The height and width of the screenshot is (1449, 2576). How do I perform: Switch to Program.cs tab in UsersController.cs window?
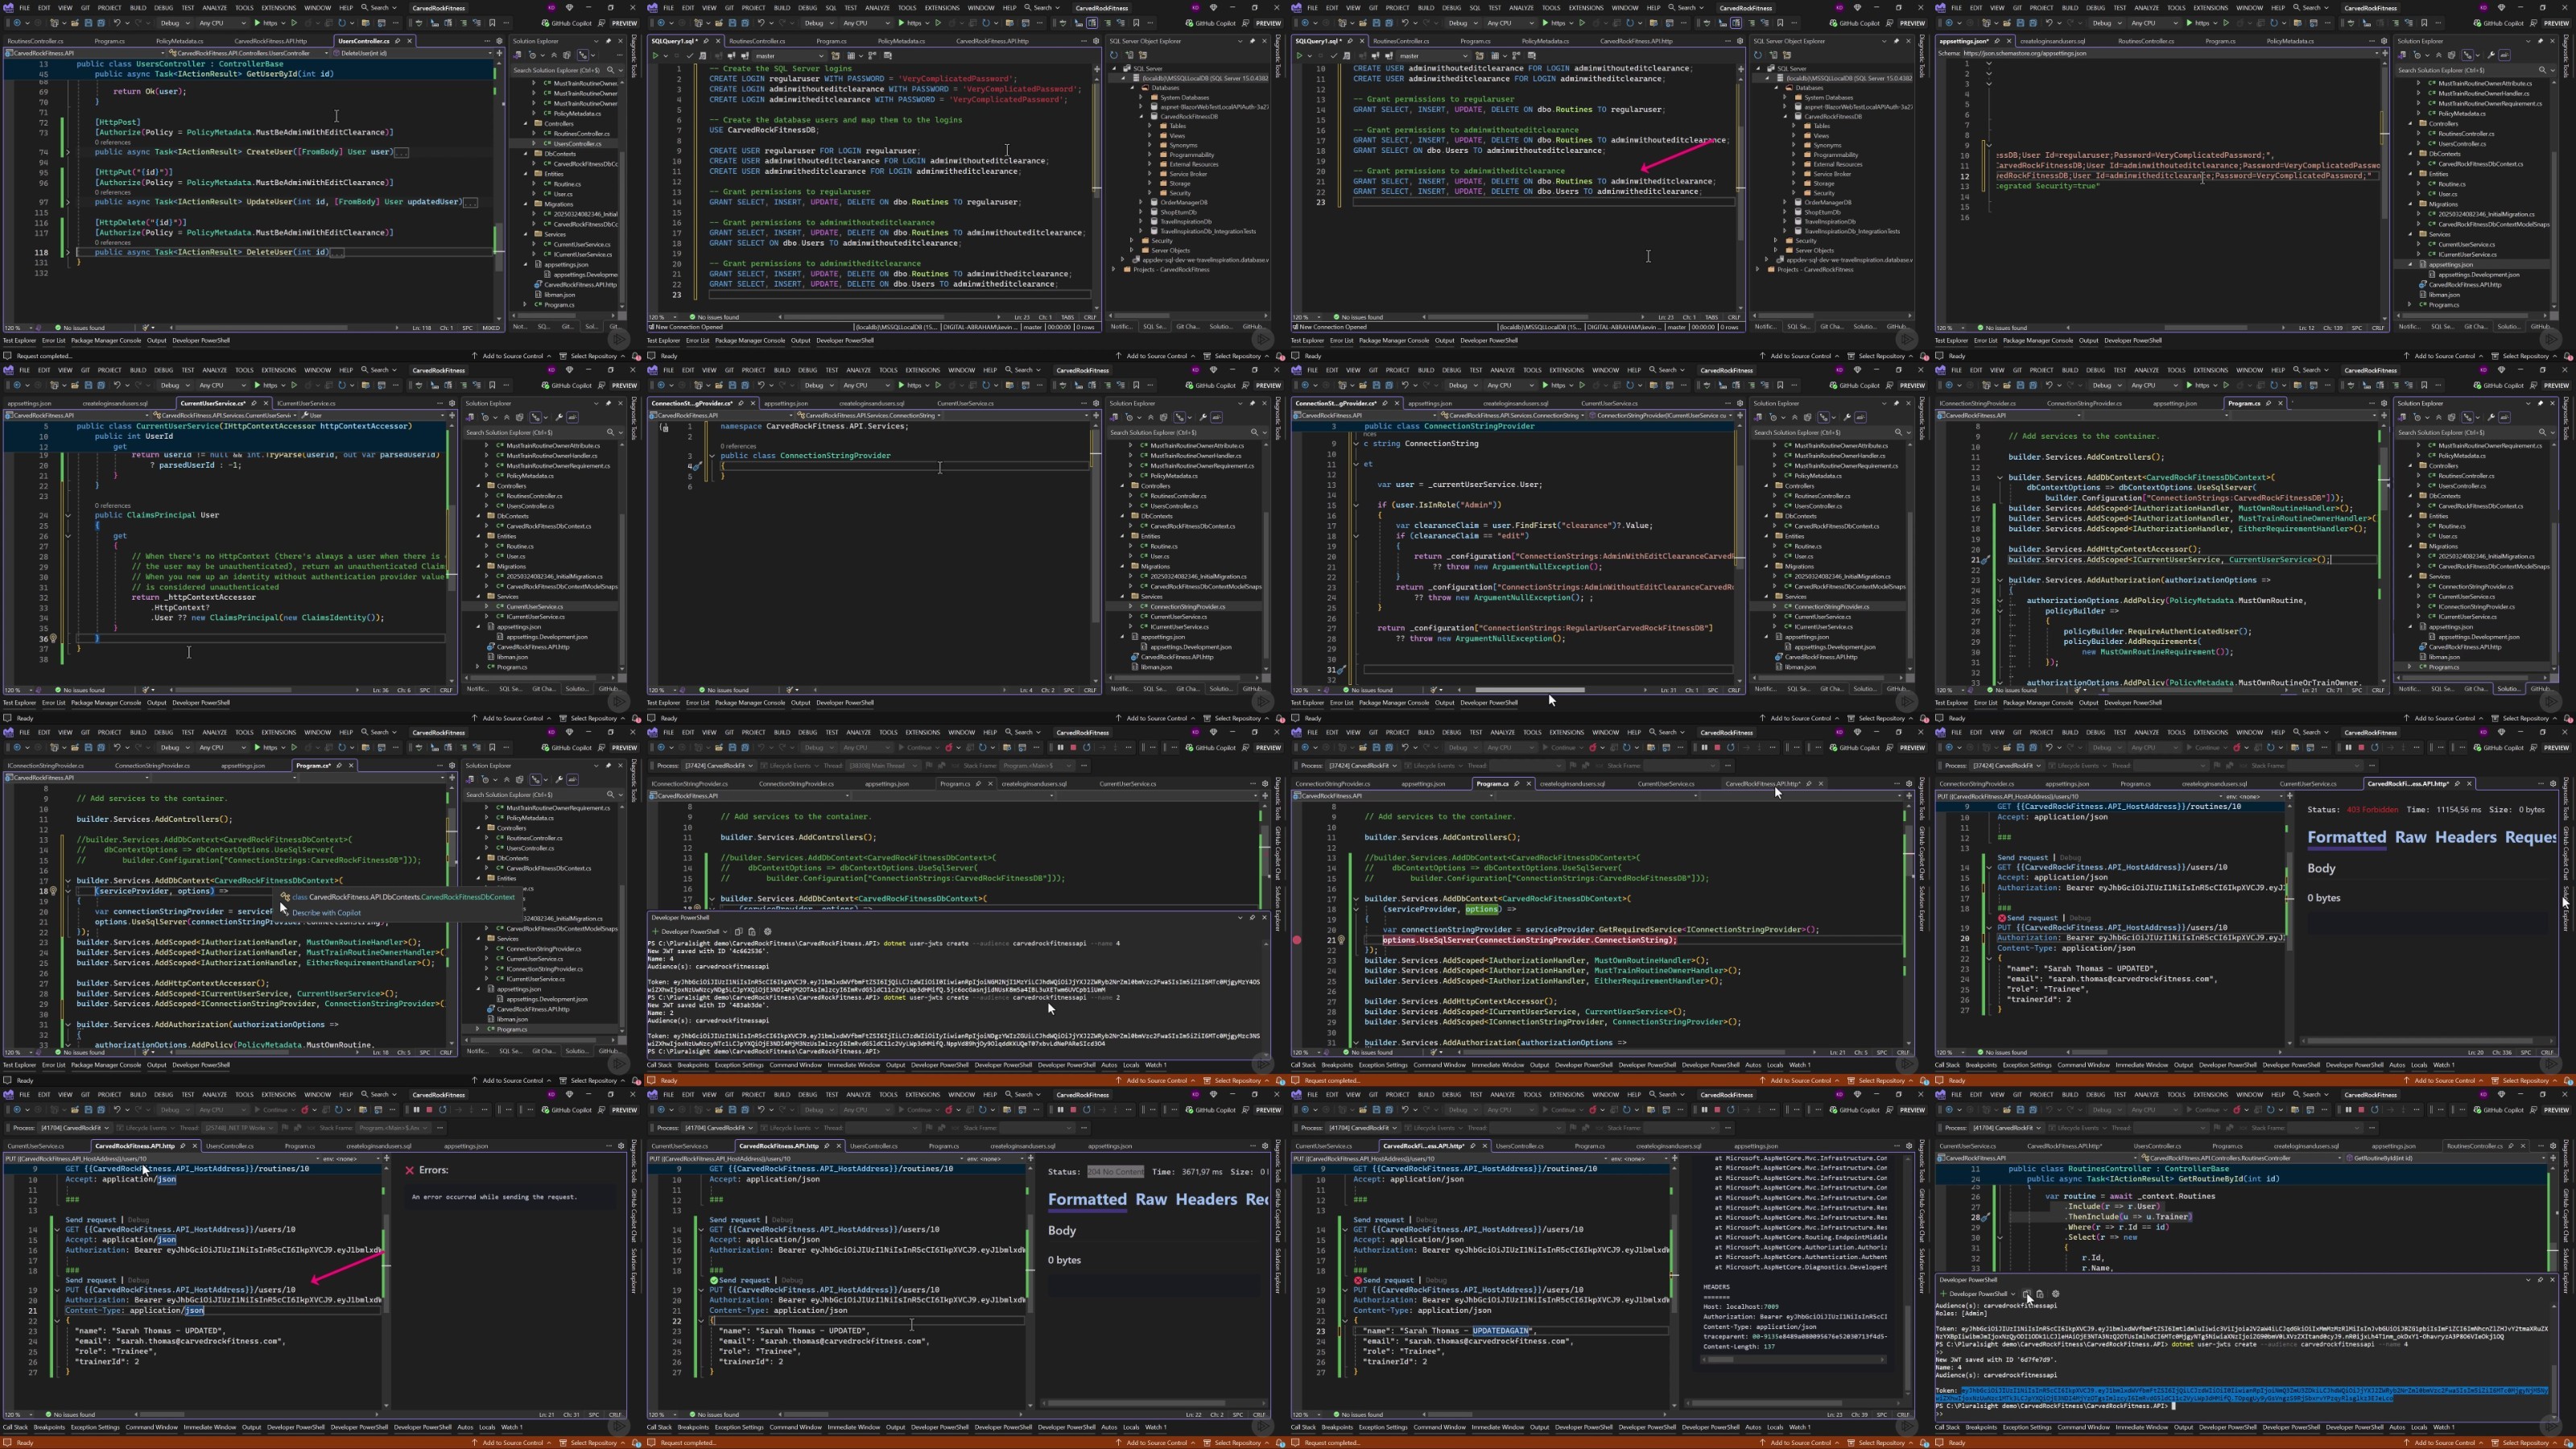pos(110,41)
